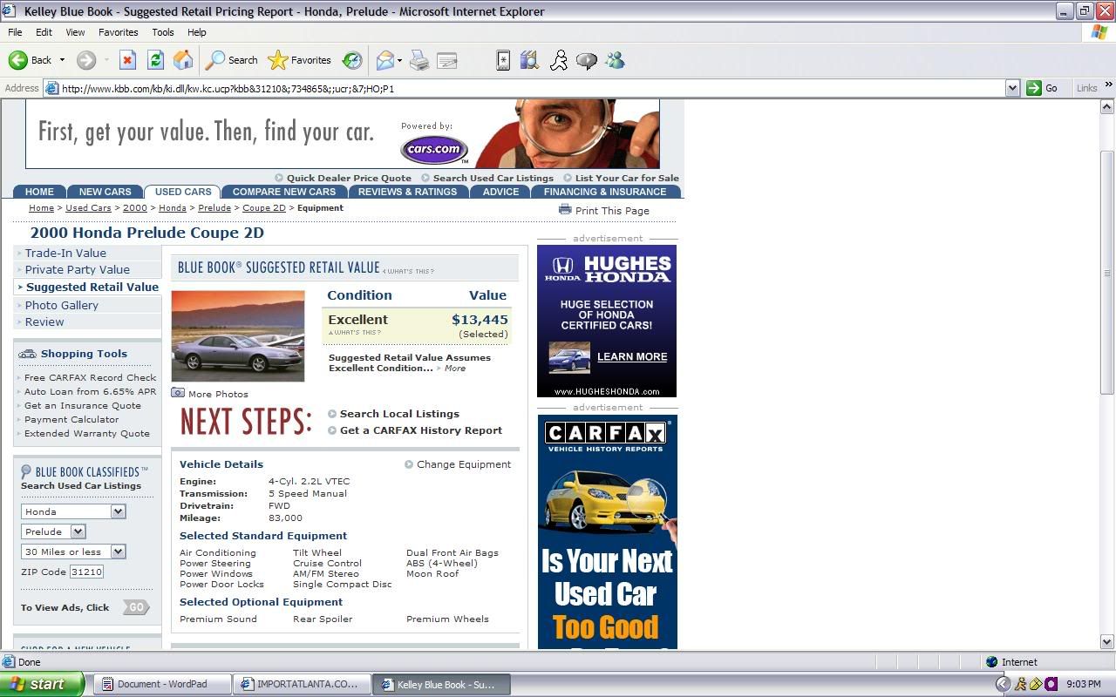Click the Windows Messenger toolbar icon

[615, 60]
